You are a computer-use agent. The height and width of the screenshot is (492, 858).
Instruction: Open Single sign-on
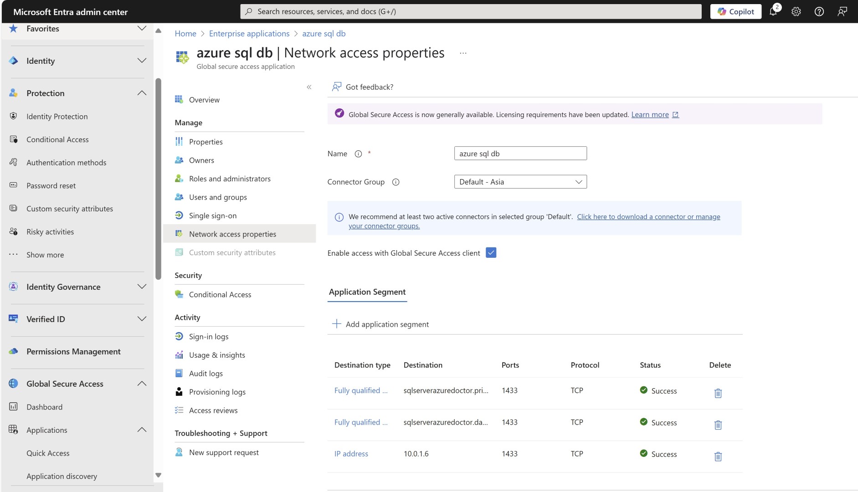pos(213,216)
